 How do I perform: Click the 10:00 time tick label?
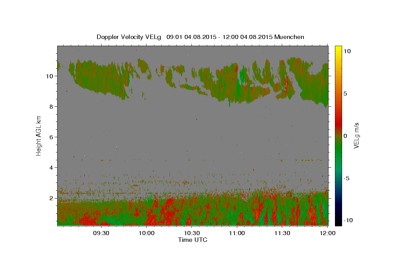point(147,233)
